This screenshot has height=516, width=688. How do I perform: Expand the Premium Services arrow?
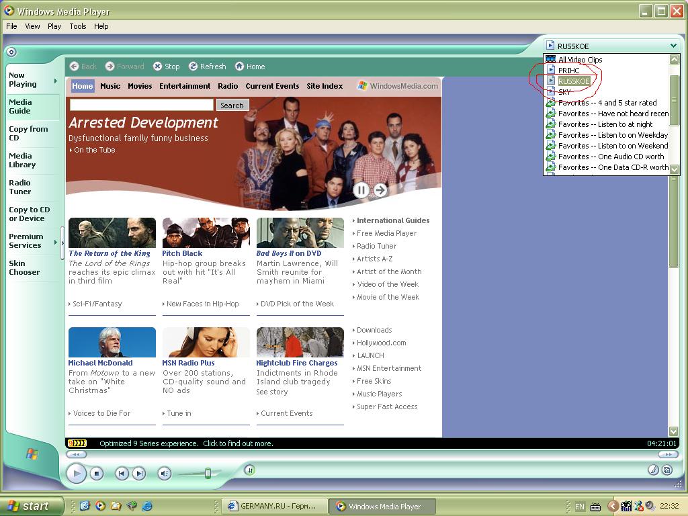click(55, 242)
